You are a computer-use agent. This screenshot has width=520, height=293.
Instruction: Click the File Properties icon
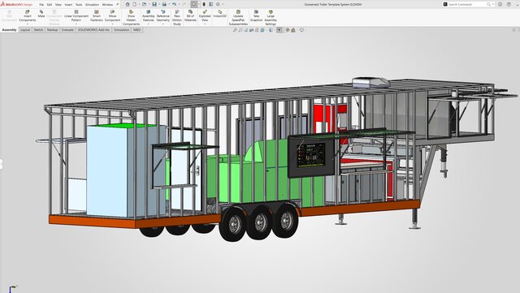[211, 4]
